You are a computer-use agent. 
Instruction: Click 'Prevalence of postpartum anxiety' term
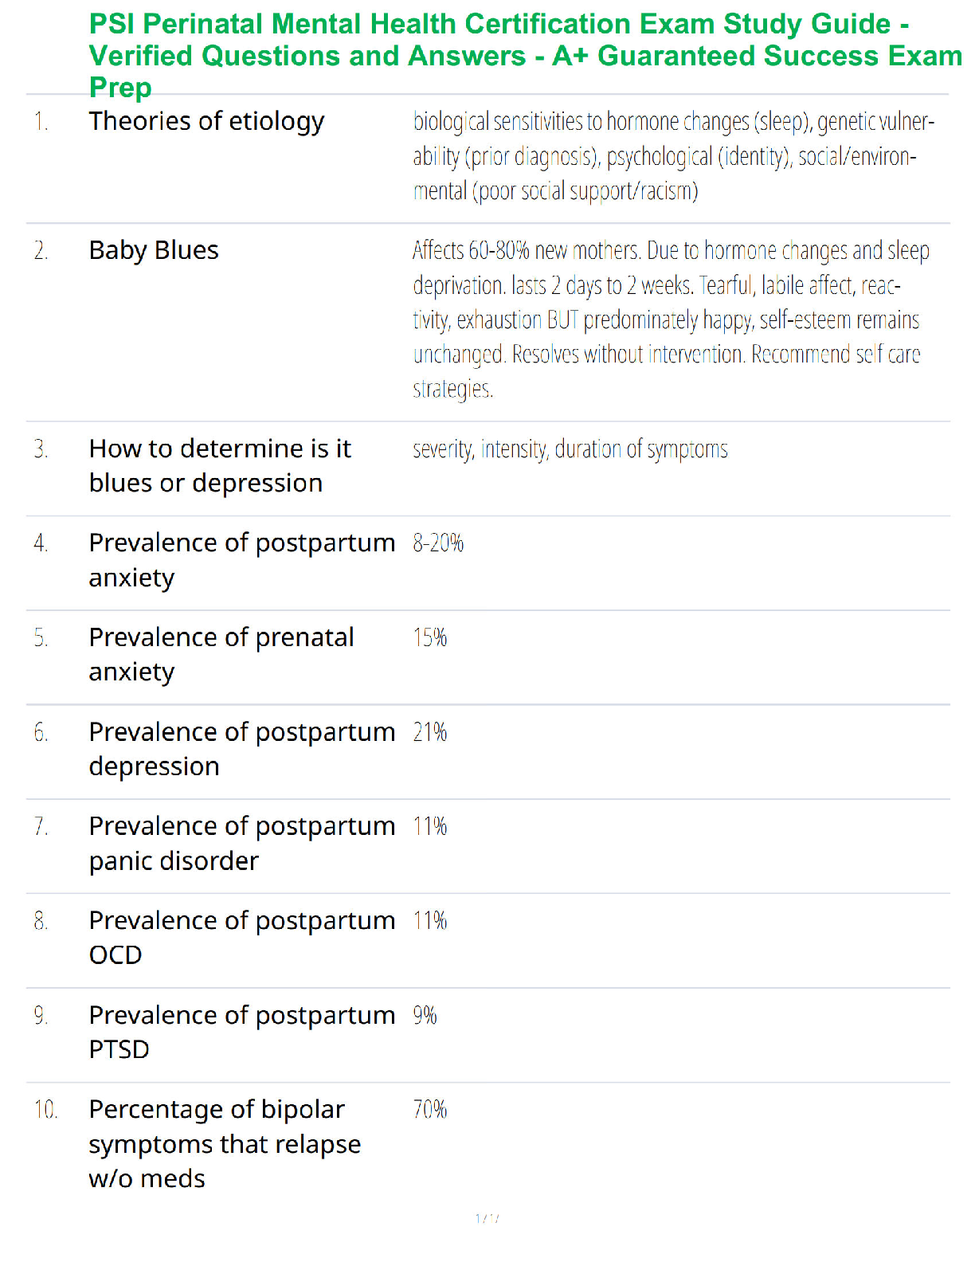point(242,560)
